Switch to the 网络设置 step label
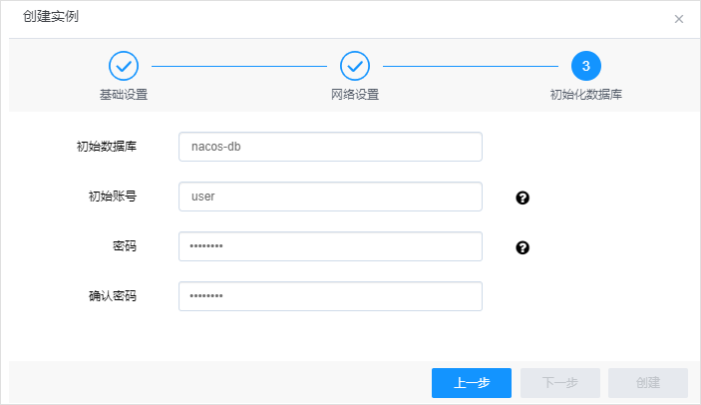The height and width of the screenshot is (405, 701). click(x=355, y=95)
